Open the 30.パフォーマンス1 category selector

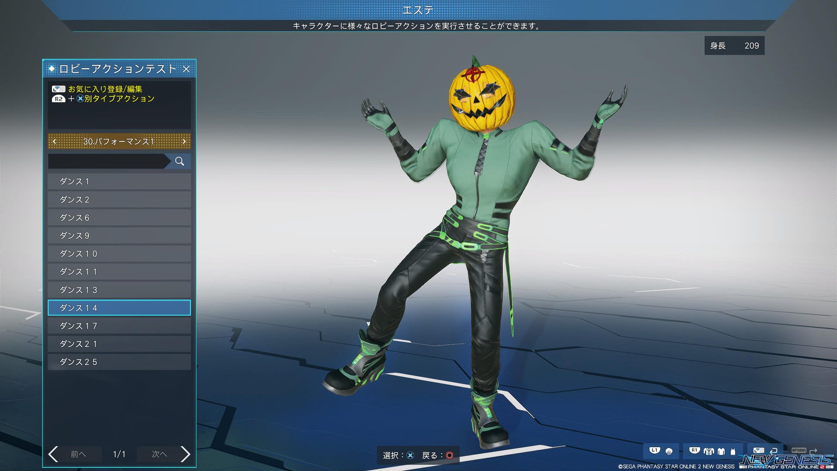(119, 141)
